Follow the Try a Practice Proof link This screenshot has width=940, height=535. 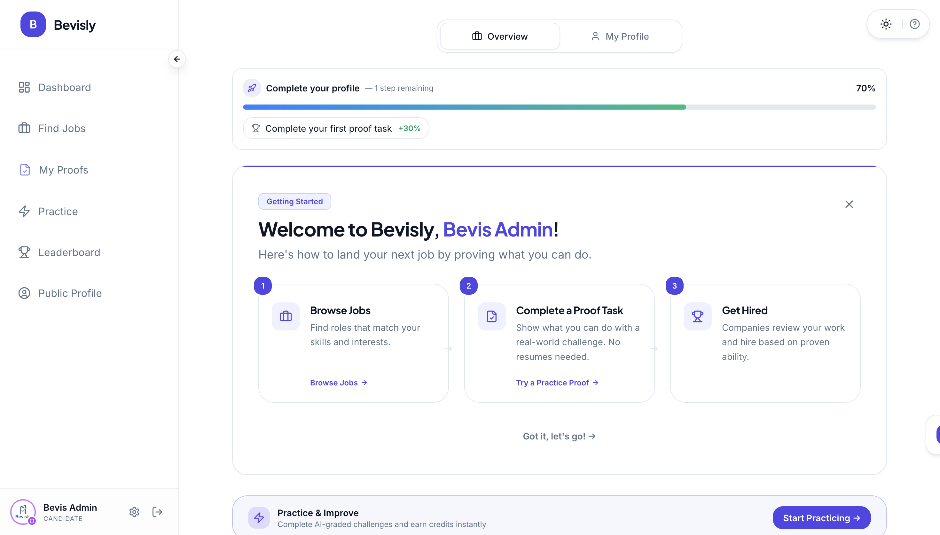[557, 383]
